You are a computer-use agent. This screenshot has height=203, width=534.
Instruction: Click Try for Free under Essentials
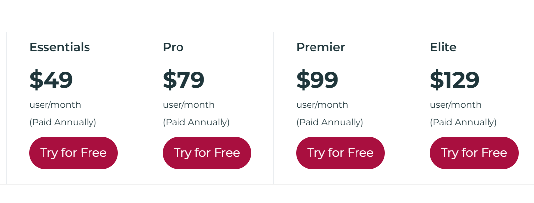coord(73,153)
